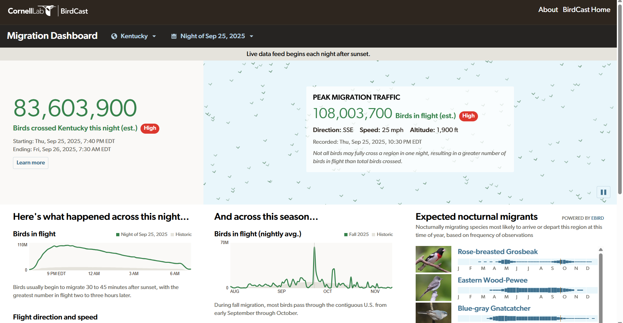This screenshot has width=623, height=323.
Task: Expand the Kentucky region dropdown
Action: tap(134, 36)
